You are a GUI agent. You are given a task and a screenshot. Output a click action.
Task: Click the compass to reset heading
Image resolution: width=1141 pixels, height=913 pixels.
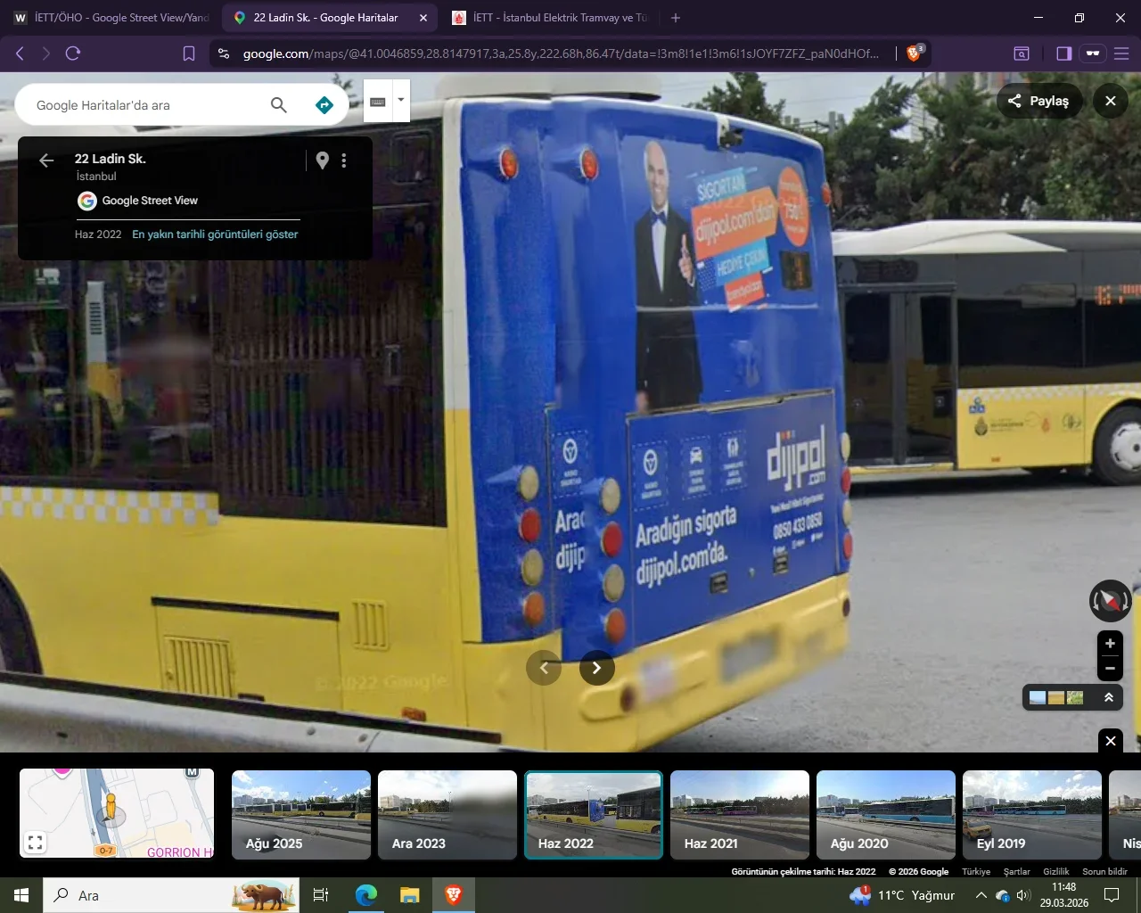(x=1110, y=601)
